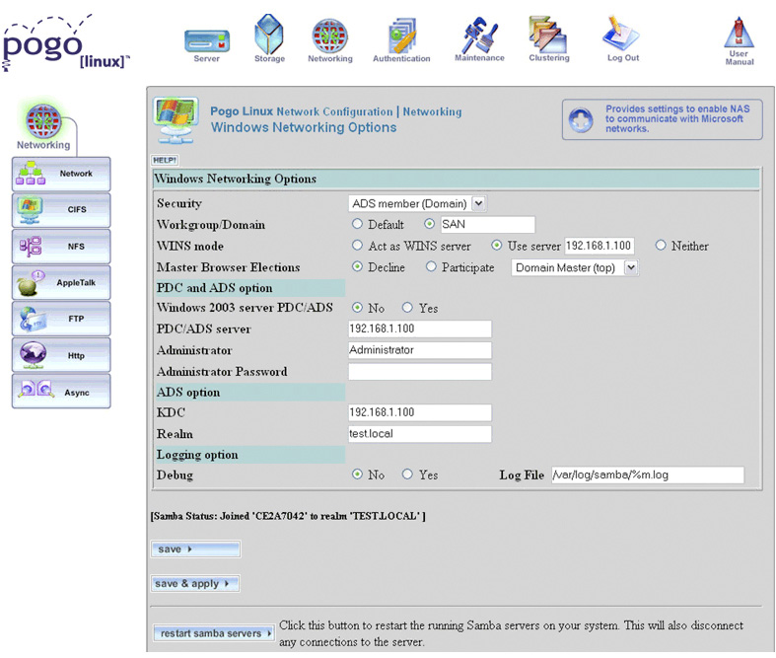This screenshot has width=776, height=658.
Task: Open the Authentication section icon
Action: click(x=402, y=36)
